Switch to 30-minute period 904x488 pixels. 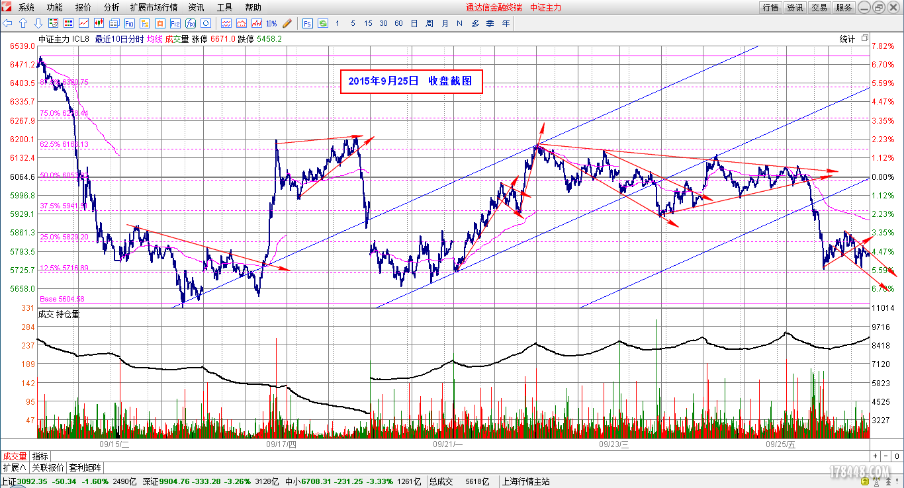(x=383, y=23)
